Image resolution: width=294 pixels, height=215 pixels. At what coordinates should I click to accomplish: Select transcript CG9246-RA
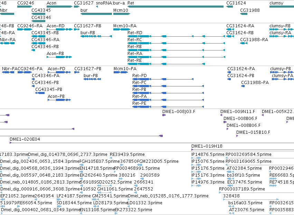coord(30,26)
